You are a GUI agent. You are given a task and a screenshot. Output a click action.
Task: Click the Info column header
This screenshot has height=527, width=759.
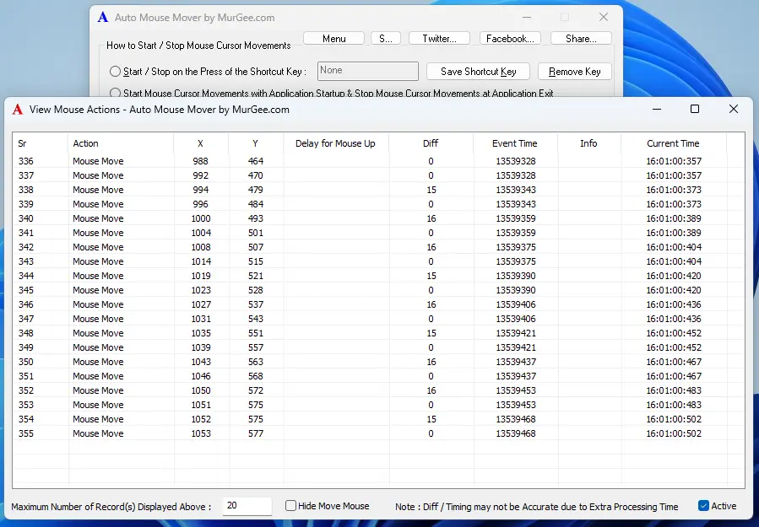589,143
